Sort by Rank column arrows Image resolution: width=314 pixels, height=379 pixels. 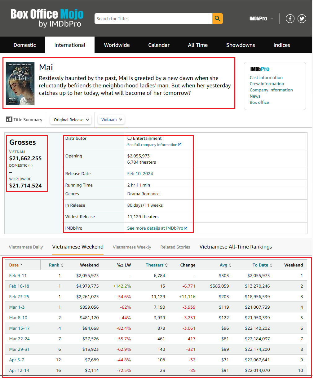(x=62, y=265)
